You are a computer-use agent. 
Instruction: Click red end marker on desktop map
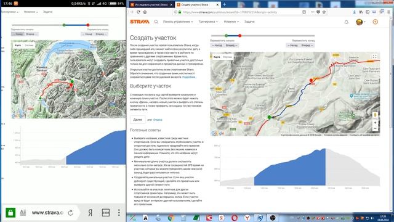pos(311,81)
